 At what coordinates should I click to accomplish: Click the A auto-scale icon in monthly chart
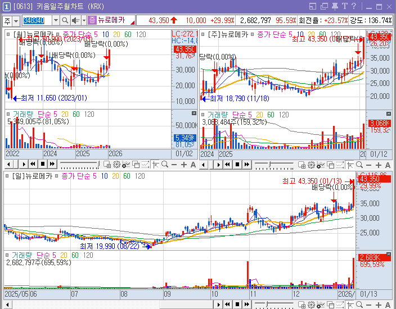(193, 165)
